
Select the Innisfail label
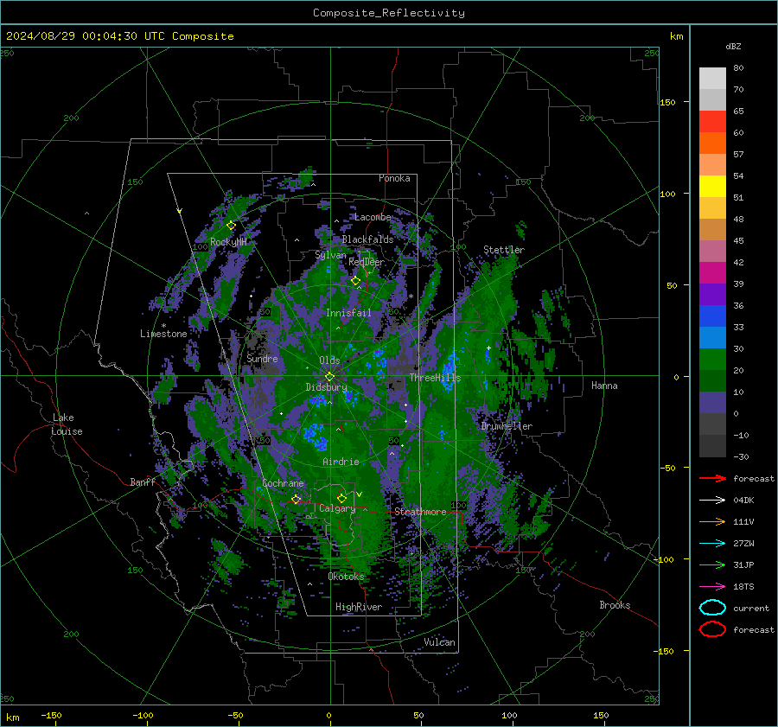click(x=348, y=313)
